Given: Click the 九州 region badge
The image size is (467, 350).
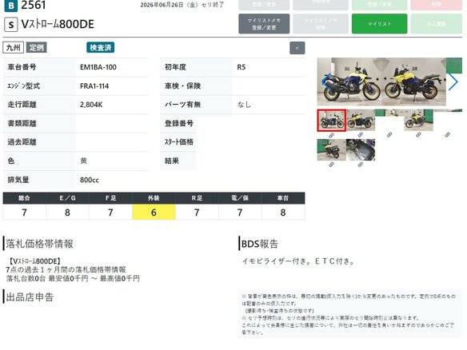Looking at the screenshot, I should (14, 48).
